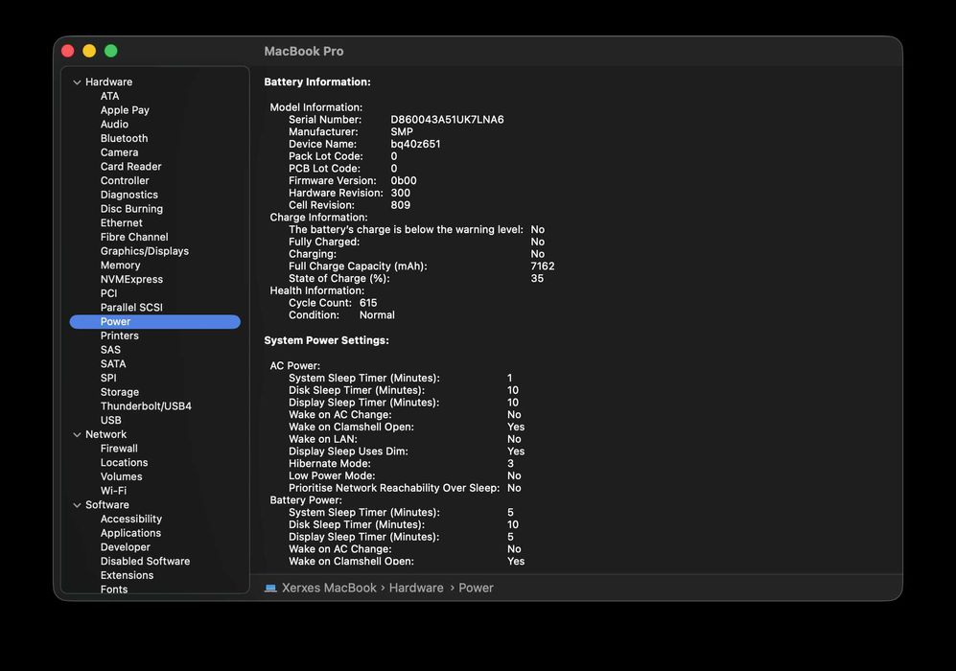Select SAS in the sidebar
Screen dimensions: 956x671
click(x=110, y=350)
